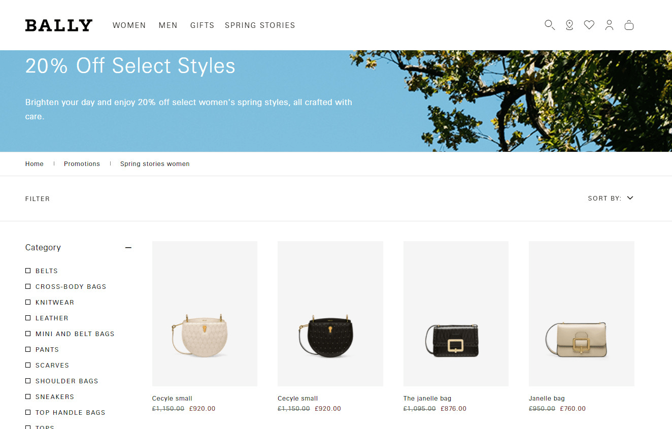The width and height of the screenshot is (672, 429).
Task: Open the black Cecyle small bag image
Action: point(330,314)
